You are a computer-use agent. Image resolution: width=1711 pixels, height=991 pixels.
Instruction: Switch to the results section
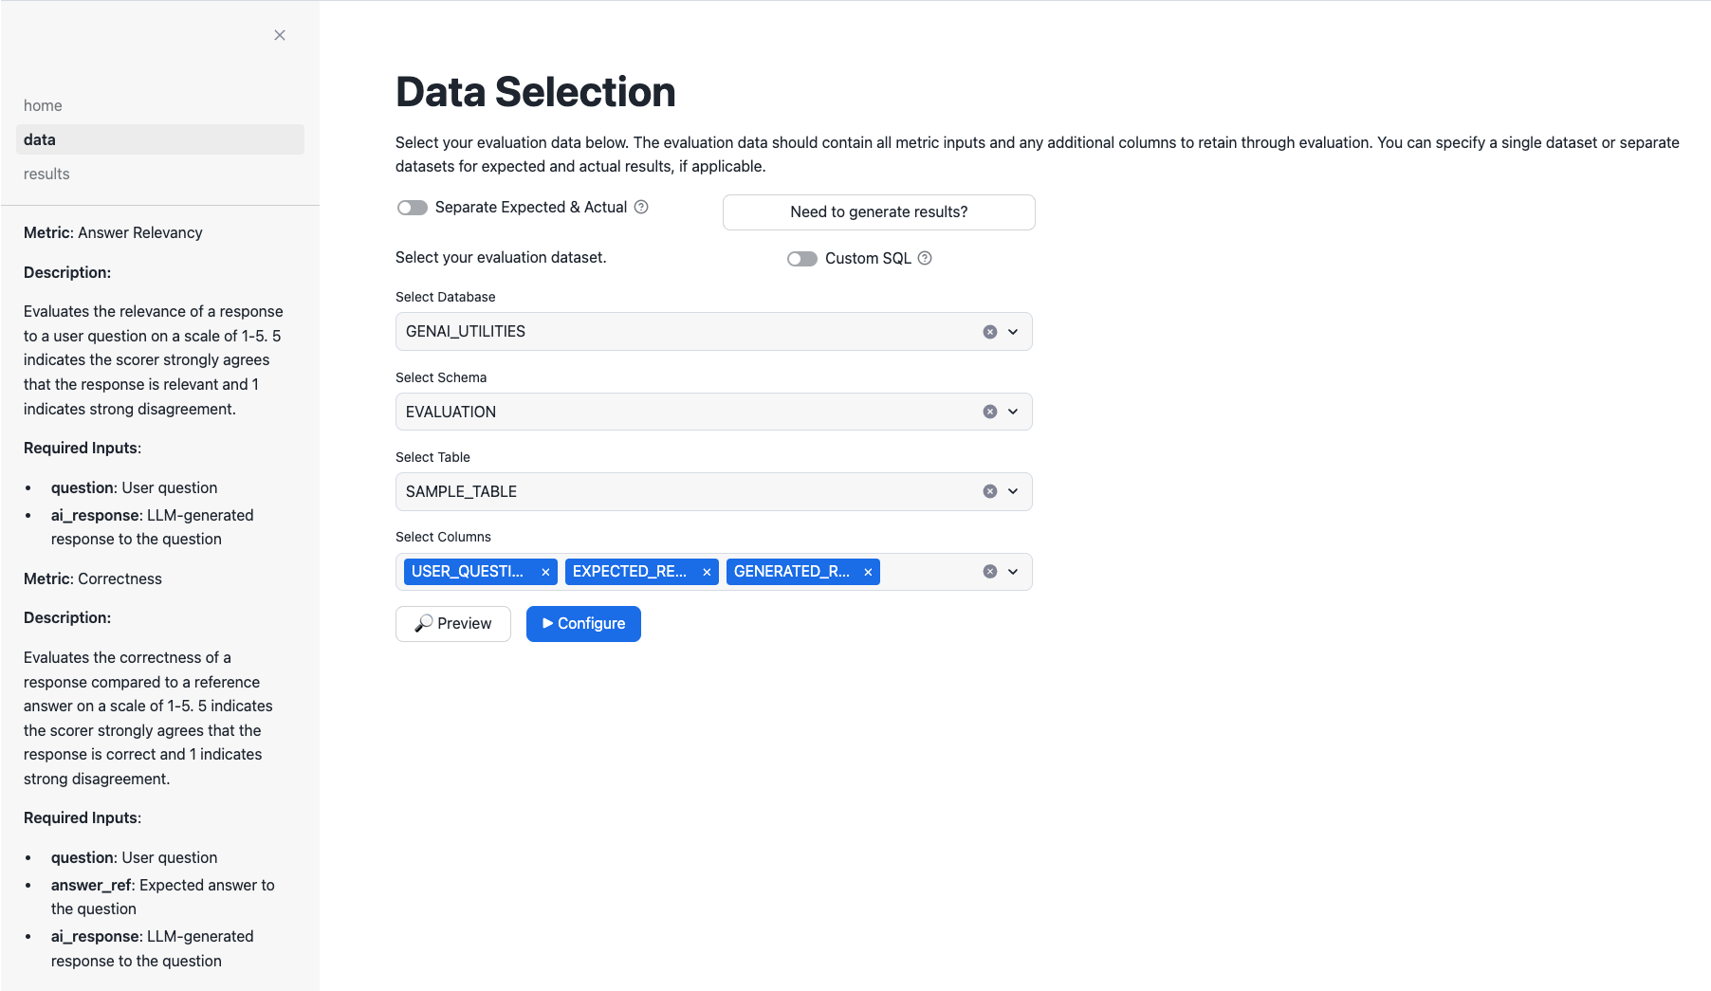point(46,174)
